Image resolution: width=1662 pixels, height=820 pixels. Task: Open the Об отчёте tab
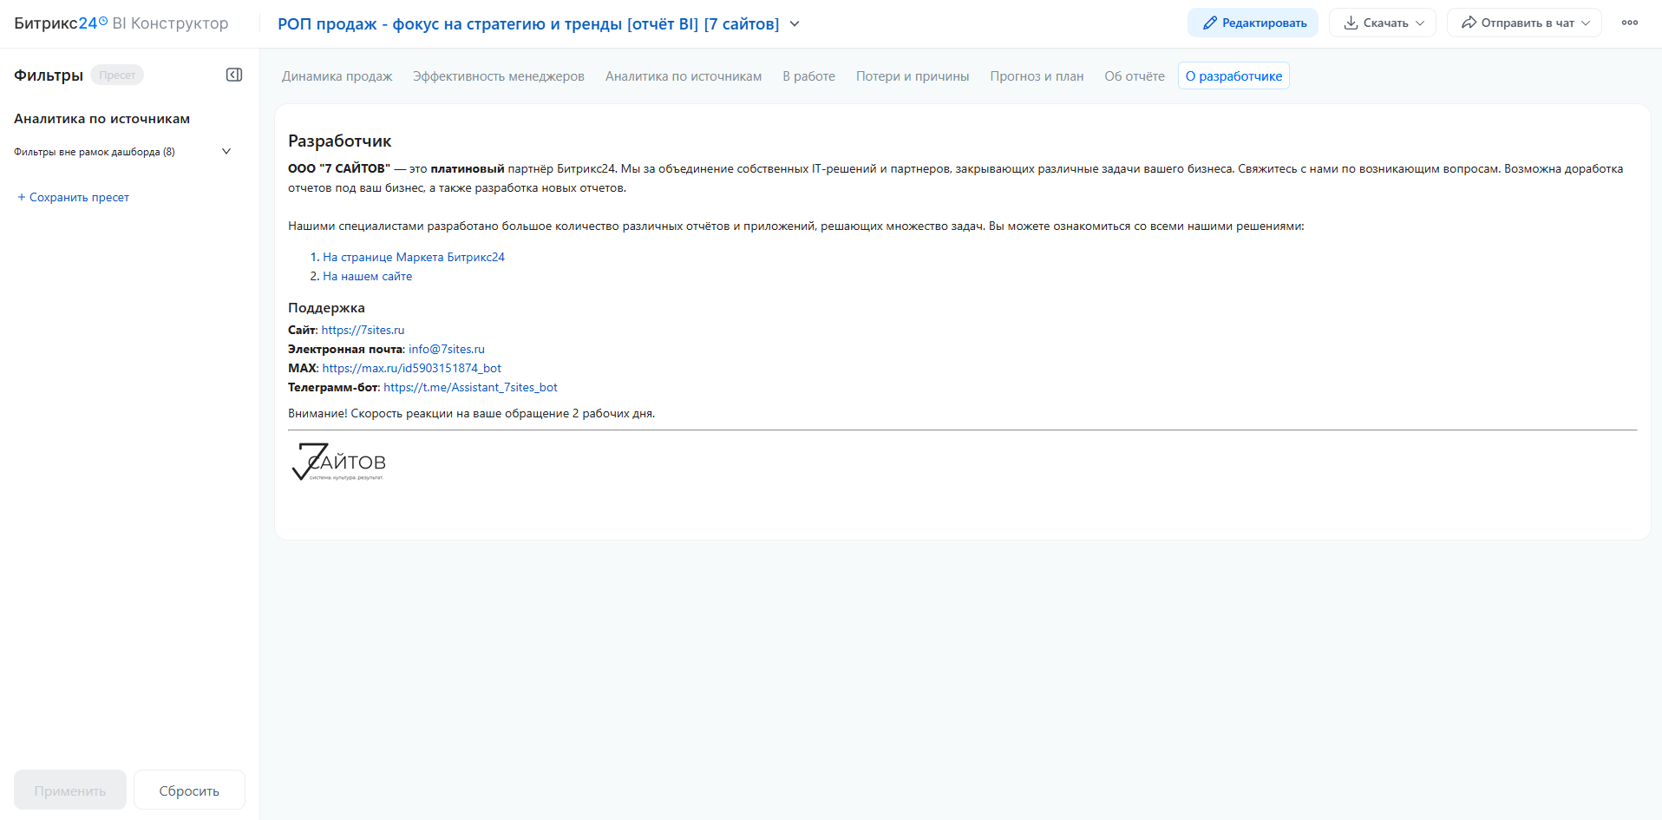coord(1135,76)
